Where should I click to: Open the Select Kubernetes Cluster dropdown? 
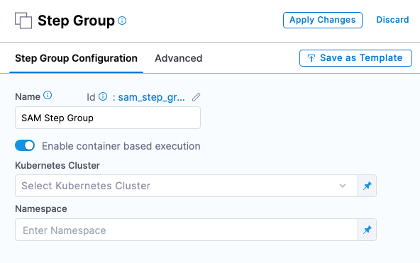[187, 186]
